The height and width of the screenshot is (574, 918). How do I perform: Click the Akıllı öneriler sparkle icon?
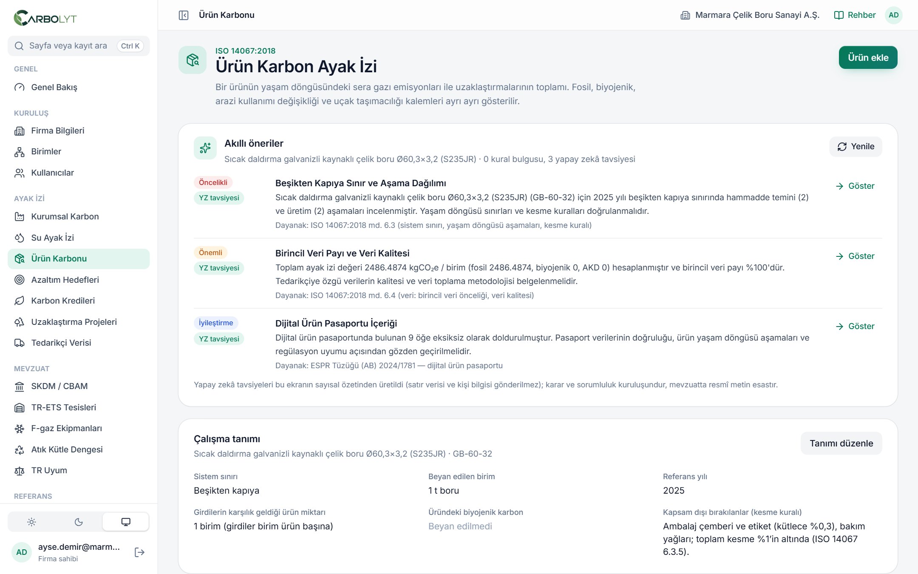coord(205,148)
